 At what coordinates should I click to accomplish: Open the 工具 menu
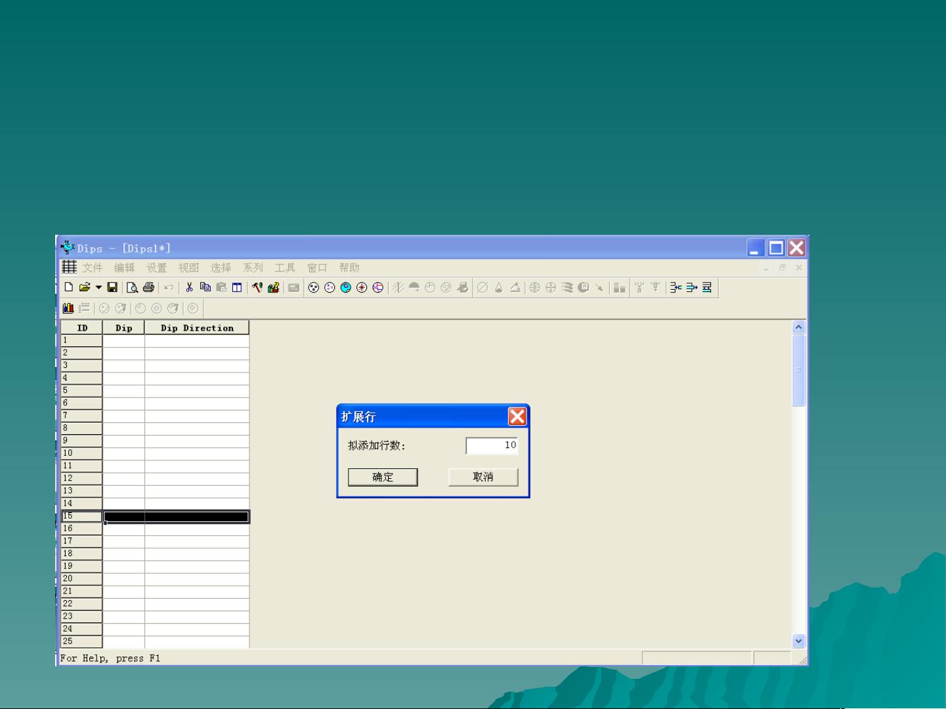click(x=285, y=268)
